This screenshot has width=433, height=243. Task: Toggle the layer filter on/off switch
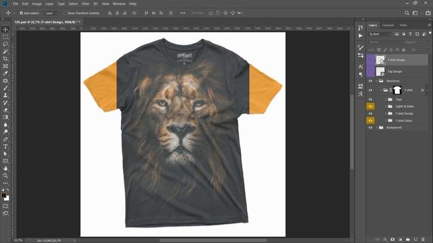(x=430, y=34)
